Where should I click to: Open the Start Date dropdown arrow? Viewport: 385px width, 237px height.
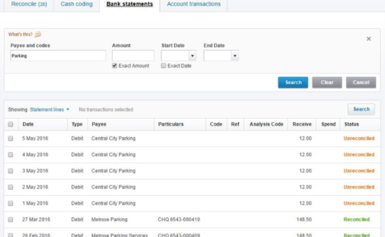pos(192,56)
